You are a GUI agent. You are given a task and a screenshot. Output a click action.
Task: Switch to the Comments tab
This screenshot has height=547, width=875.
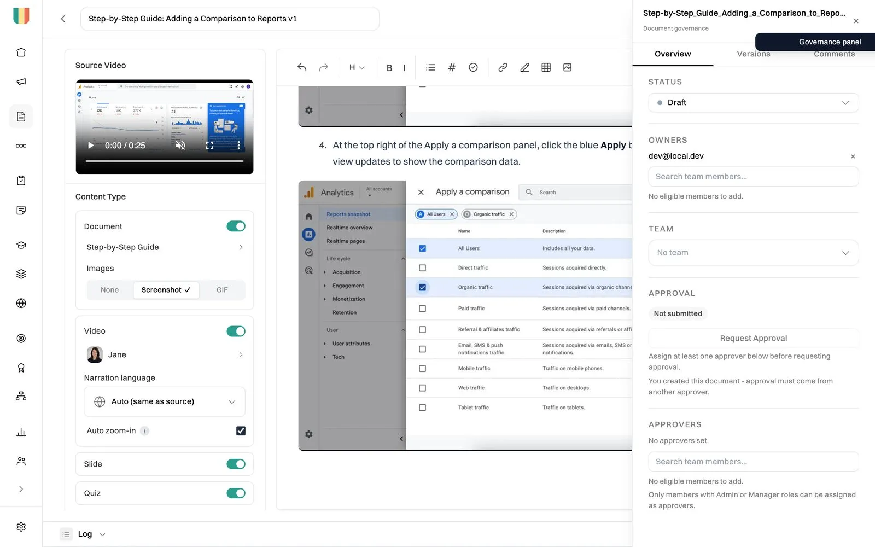coord(834,54)
